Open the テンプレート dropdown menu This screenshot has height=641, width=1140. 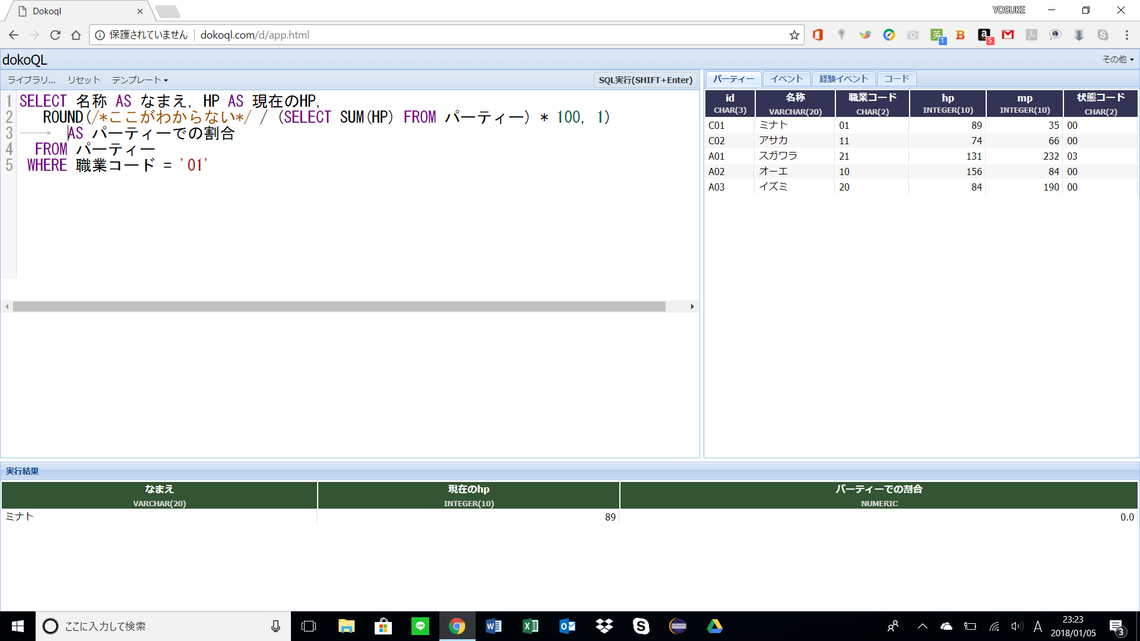tap(140, 80)
